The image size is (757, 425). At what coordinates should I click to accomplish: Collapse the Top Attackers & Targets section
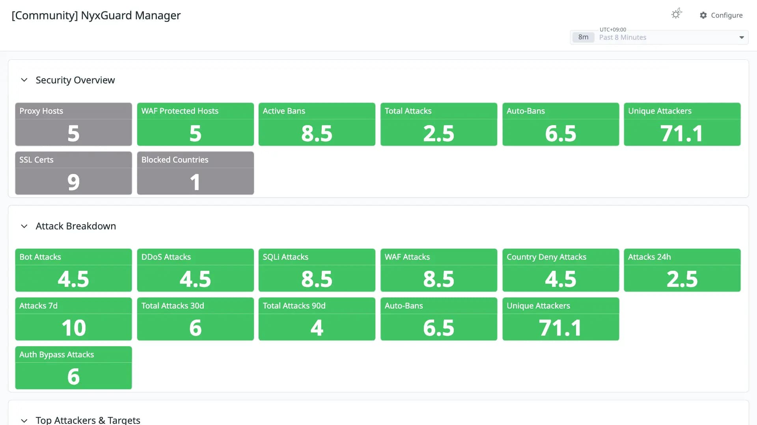click(24, 420)
